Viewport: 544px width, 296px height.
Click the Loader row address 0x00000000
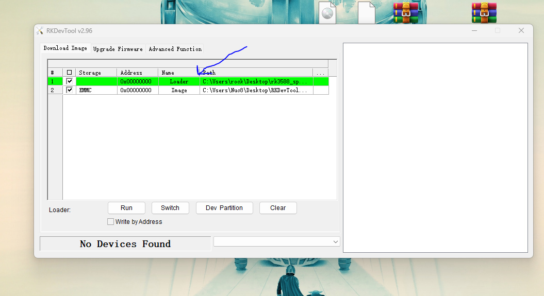[x=137, y=81]
